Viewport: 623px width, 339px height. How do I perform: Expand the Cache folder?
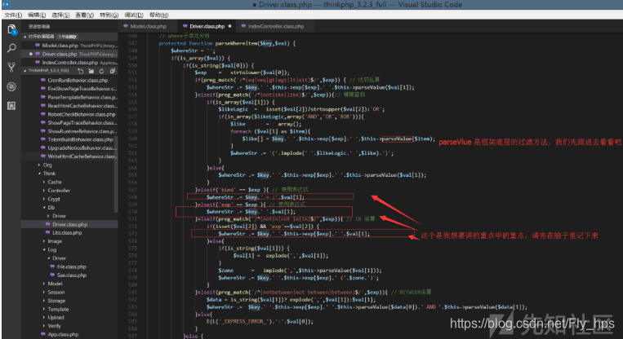click(x=55, y=182)
